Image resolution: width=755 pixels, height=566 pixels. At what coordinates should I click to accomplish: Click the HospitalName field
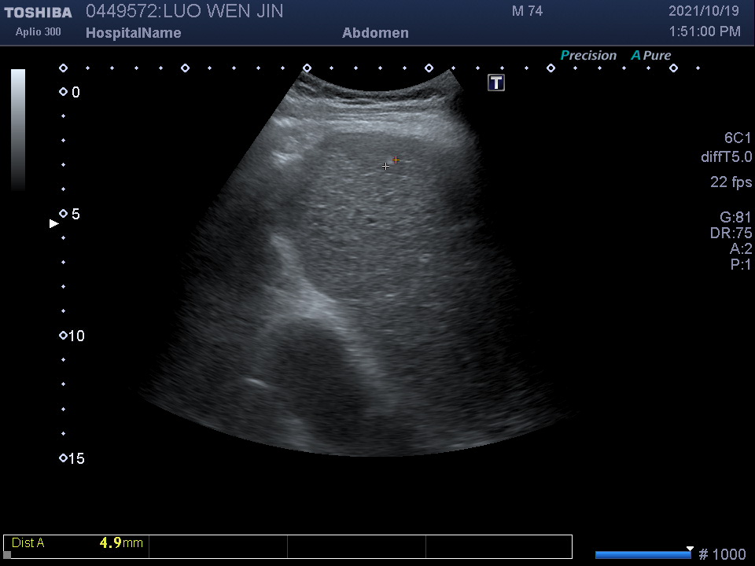click(x=133, y=33)
